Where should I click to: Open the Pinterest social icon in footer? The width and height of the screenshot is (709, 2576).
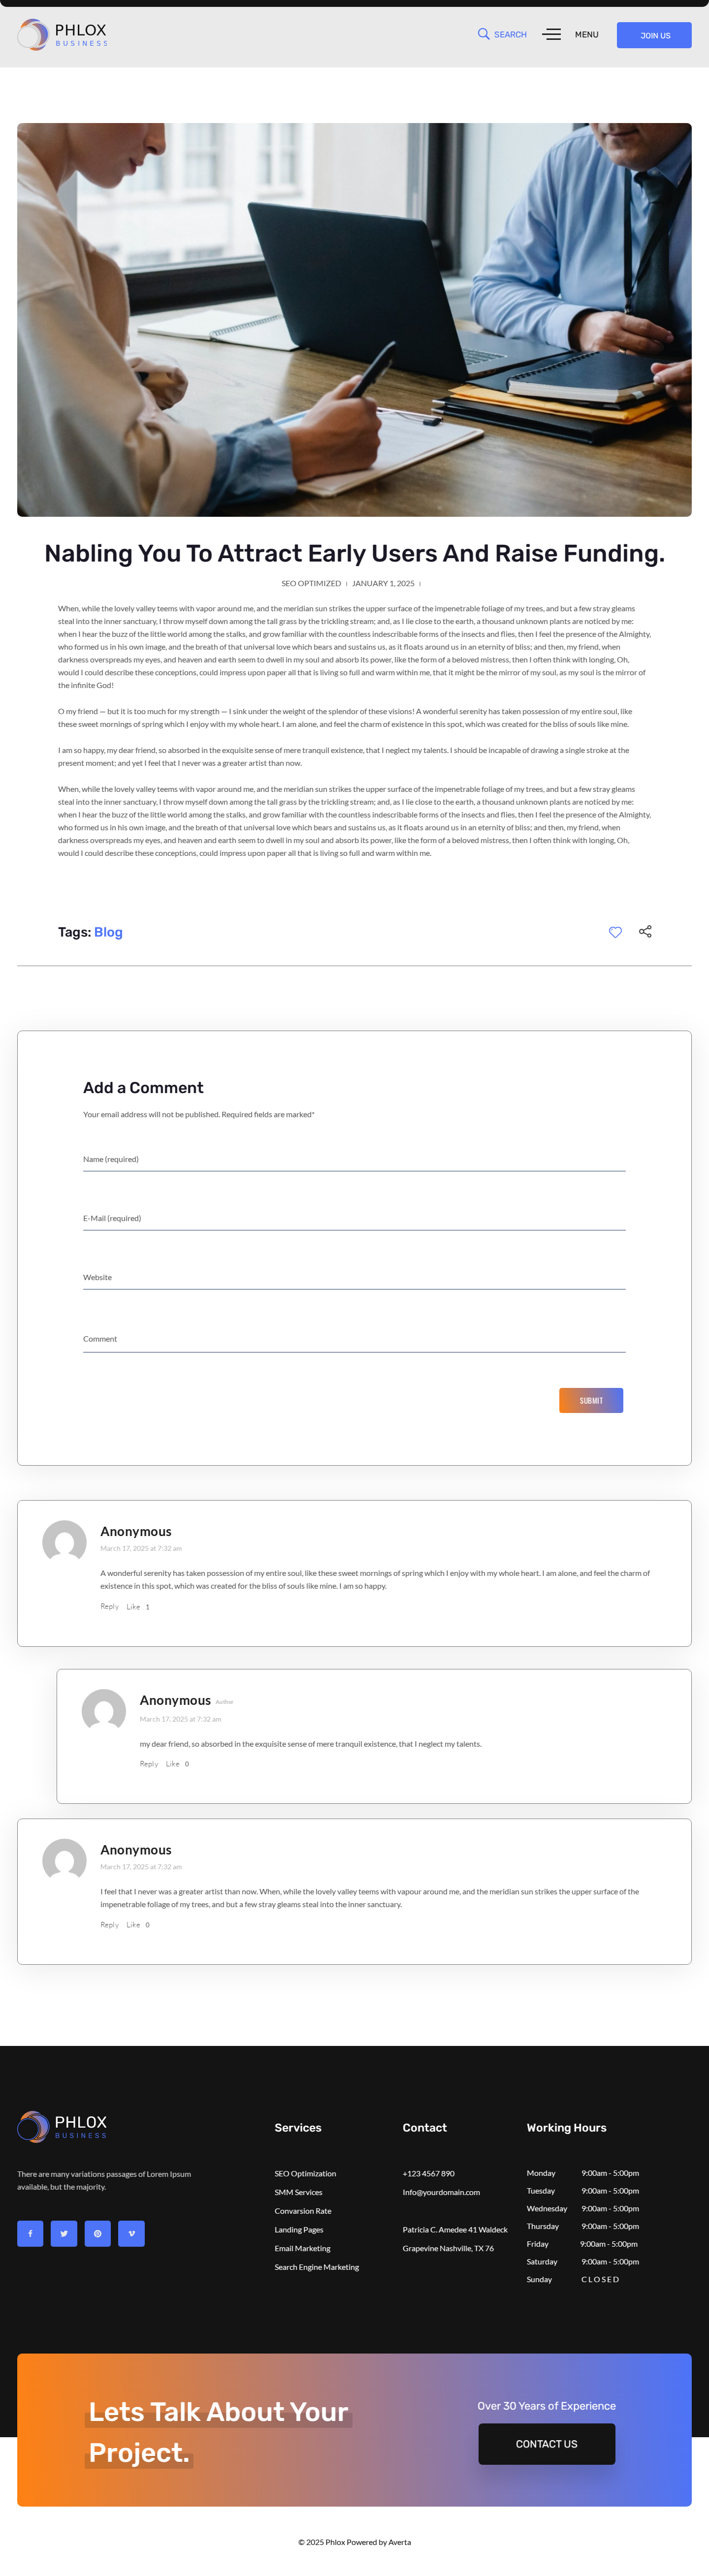point(98,2233)
